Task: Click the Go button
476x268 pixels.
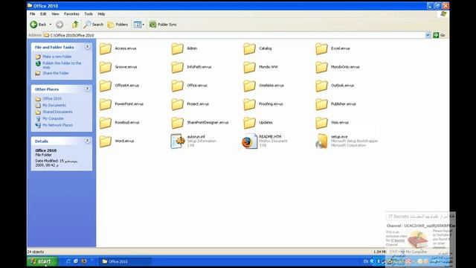Action: pos(439,35)
